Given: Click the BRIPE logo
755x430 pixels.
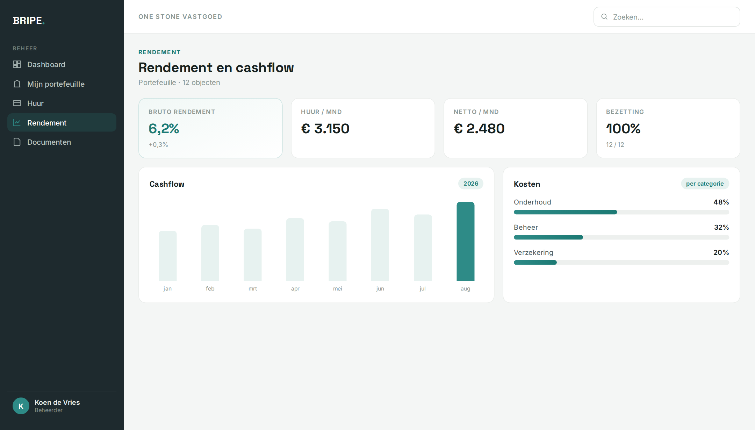Looking at the screenshot, I should (29, 21).
